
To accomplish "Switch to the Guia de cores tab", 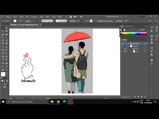I will click(129, 26).
